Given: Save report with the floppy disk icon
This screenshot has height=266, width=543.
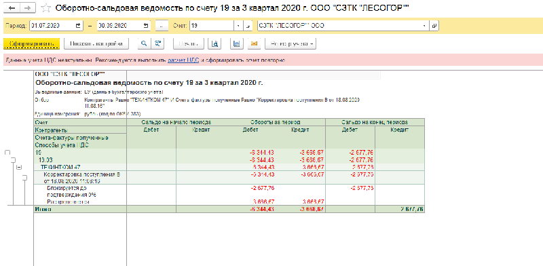Looking at the screenshot, I should point(237,43).
